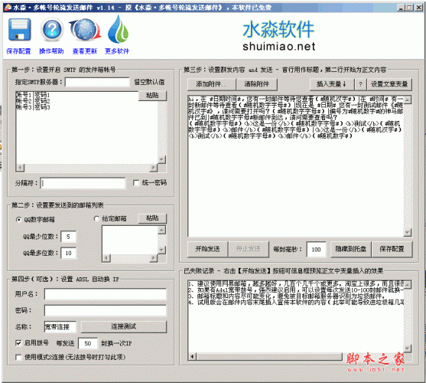Click email content scroll down arrow
This screenshot has height=383, width=426.
pyautogui.click(x=408, y=233)
